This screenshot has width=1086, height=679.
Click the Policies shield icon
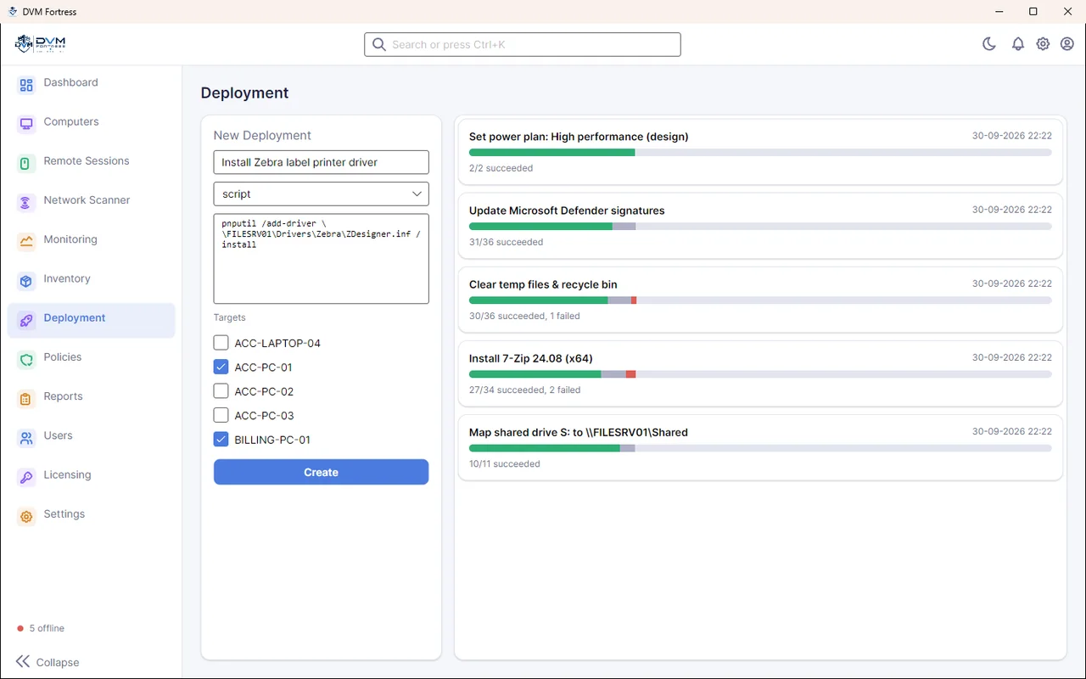coord(26,358)
